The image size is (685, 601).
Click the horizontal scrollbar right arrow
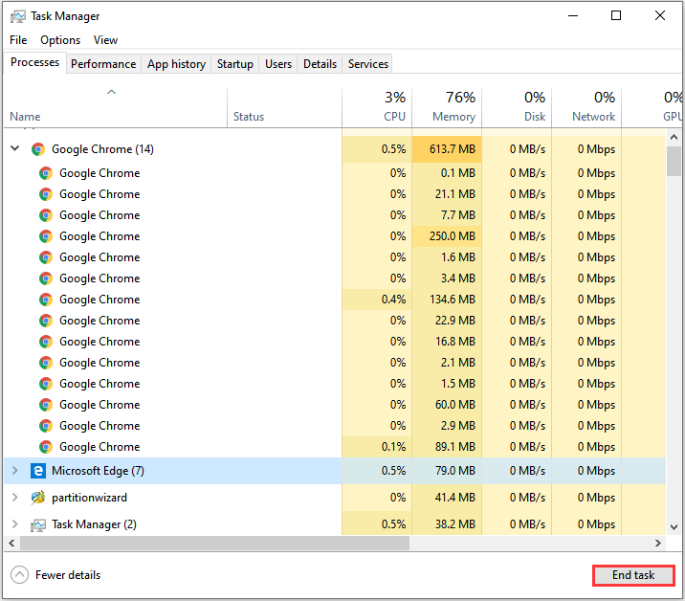click(x=658, y=544)
